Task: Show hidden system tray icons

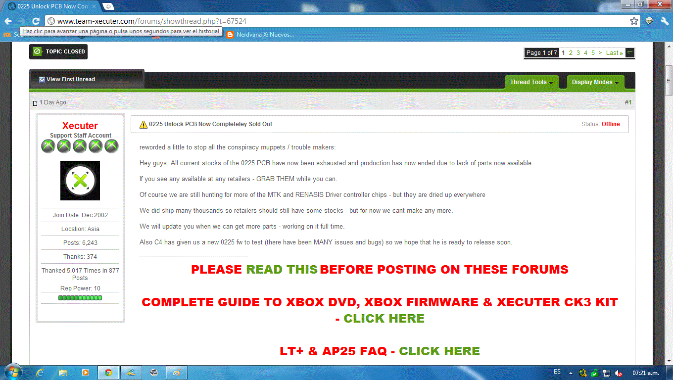Action: tap(571, 373)
